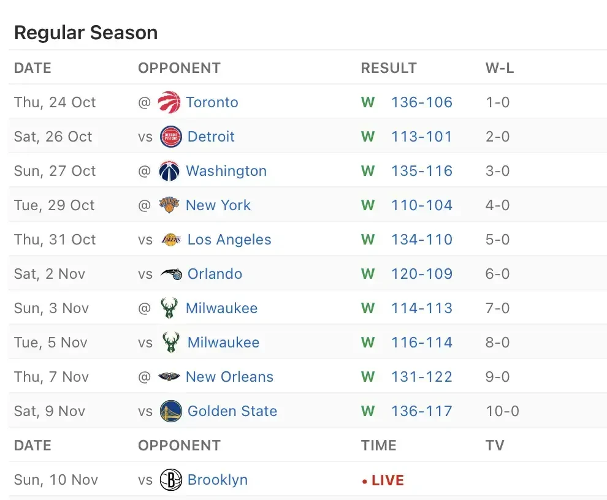Click the New York Knicks logo
607x500 pixels.
click(x=169, y=205)
